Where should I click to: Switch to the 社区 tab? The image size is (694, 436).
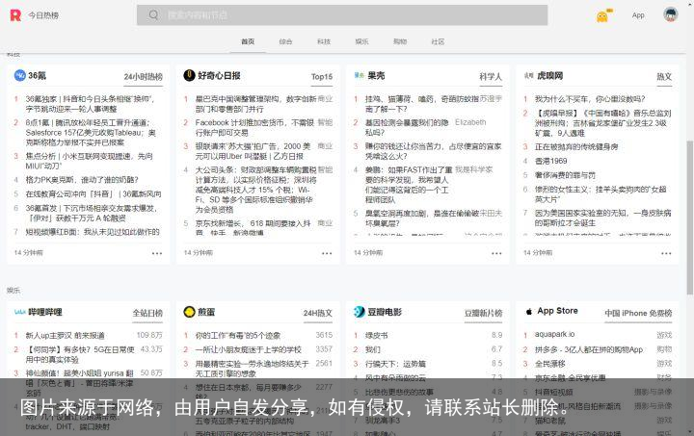click(x=438, y=41)
